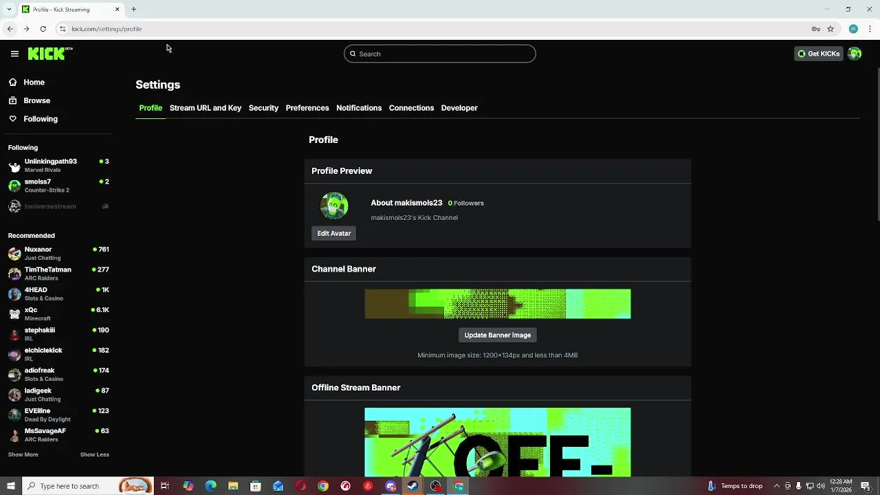Viewport: 880px width, 495px height.
Task: Open user avatar menu in Kick header
Action: tap(855, 54)
